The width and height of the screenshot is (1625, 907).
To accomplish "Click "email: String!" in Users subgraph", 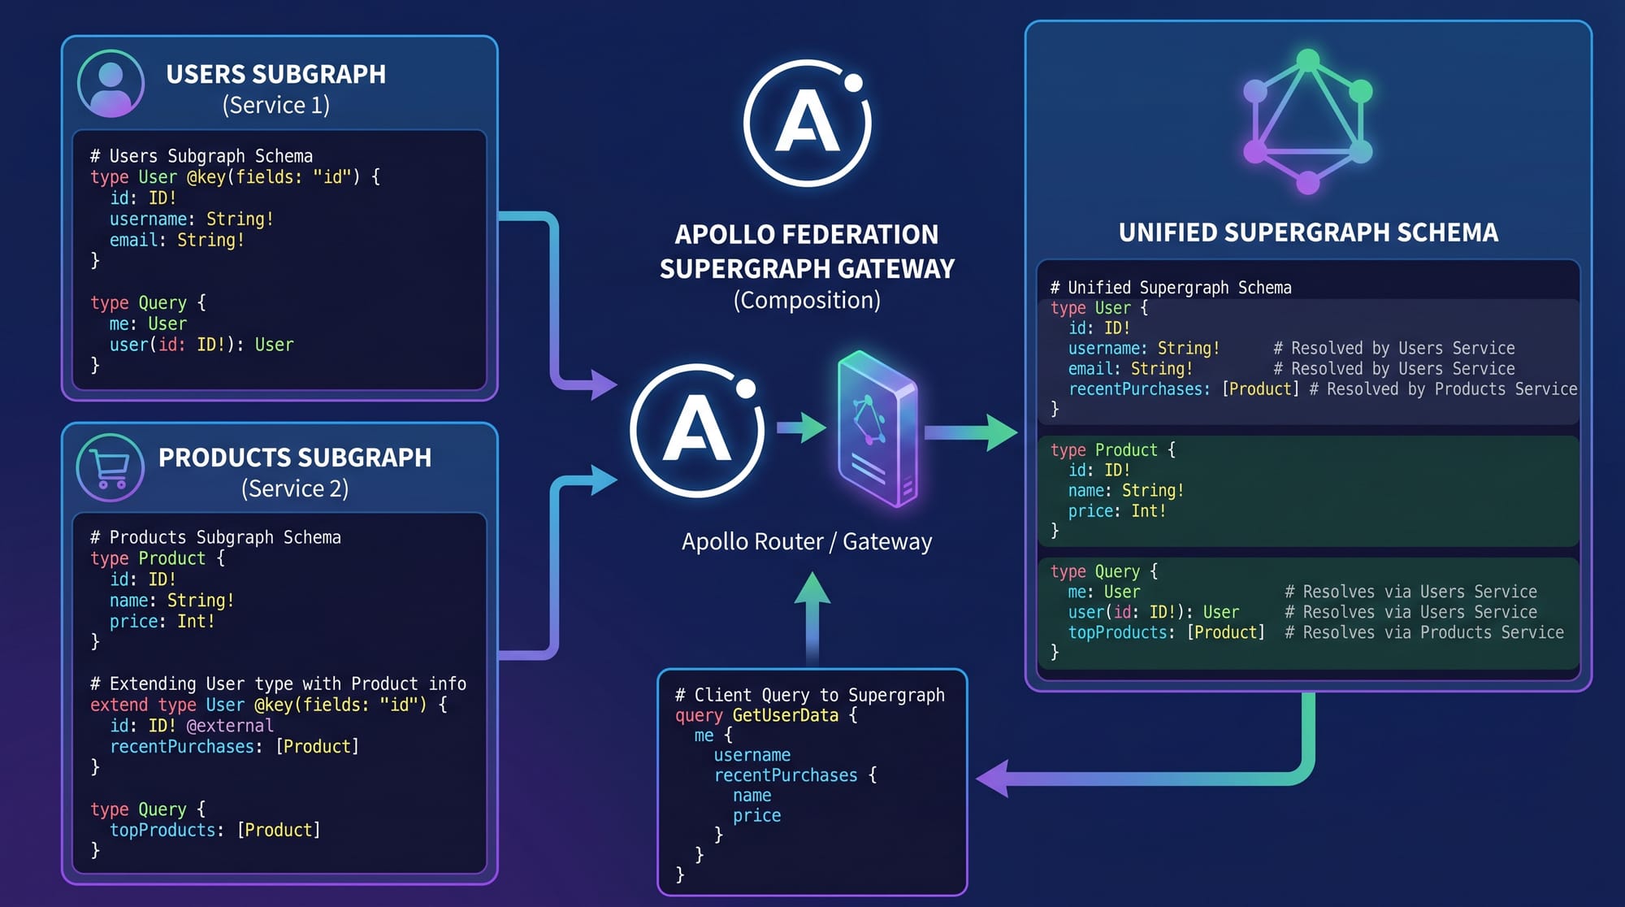I will pos(177,241).
